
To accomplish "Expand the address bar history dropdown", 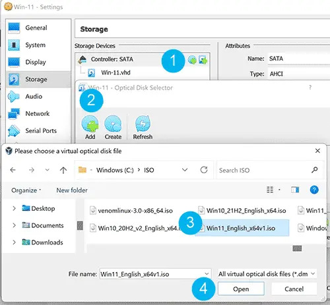I will point(185,170).
